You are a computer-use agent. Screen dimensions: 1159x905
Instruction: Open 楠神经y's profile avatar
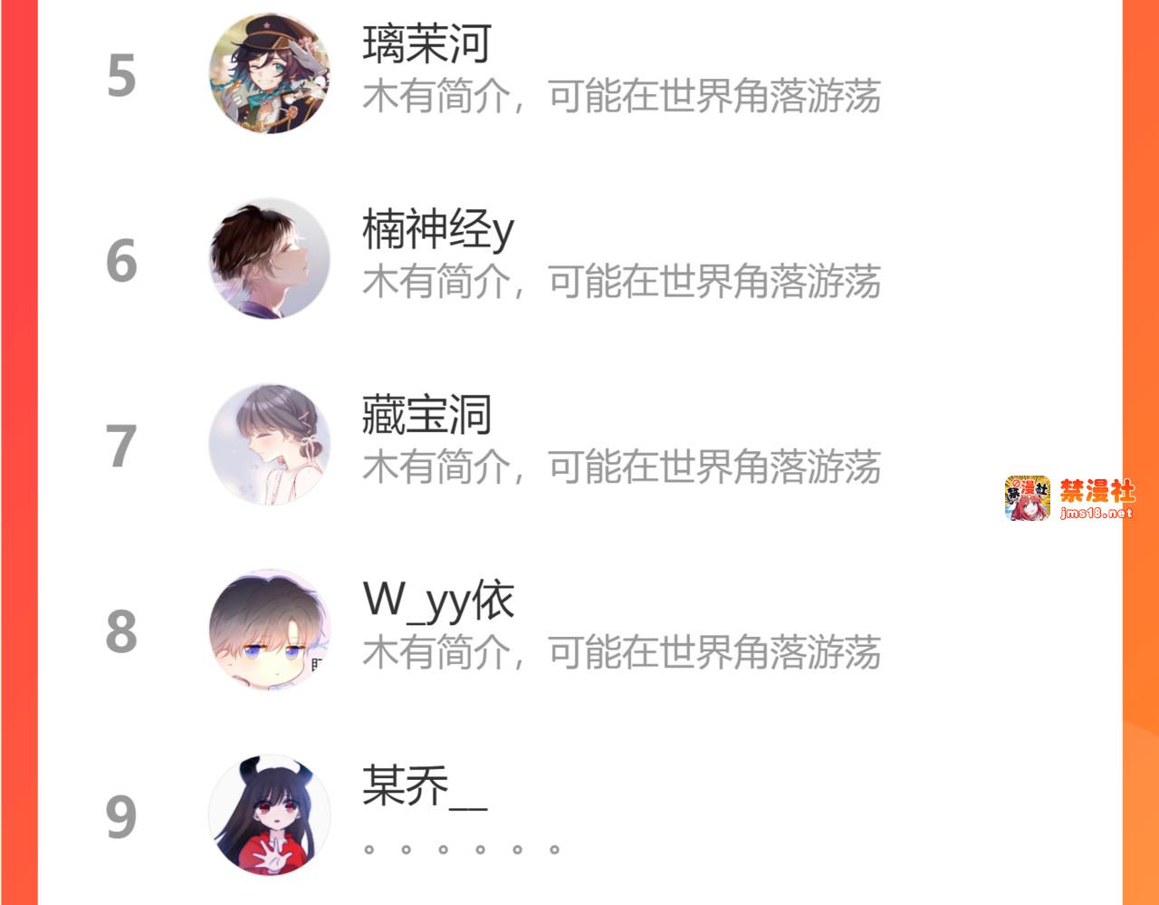pyautogui.click(x=269, y=259)
